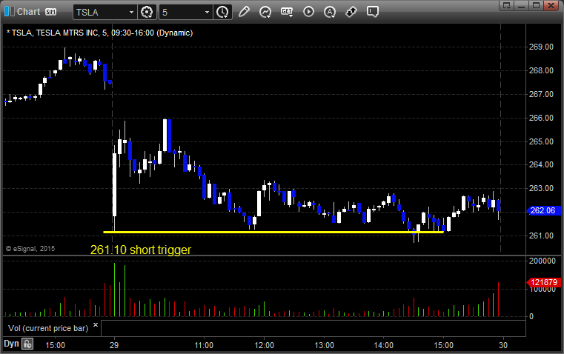The height and width of the screenshot is (354, 564).
Task: Click the 11:00 time axis label
Action: 204,345
